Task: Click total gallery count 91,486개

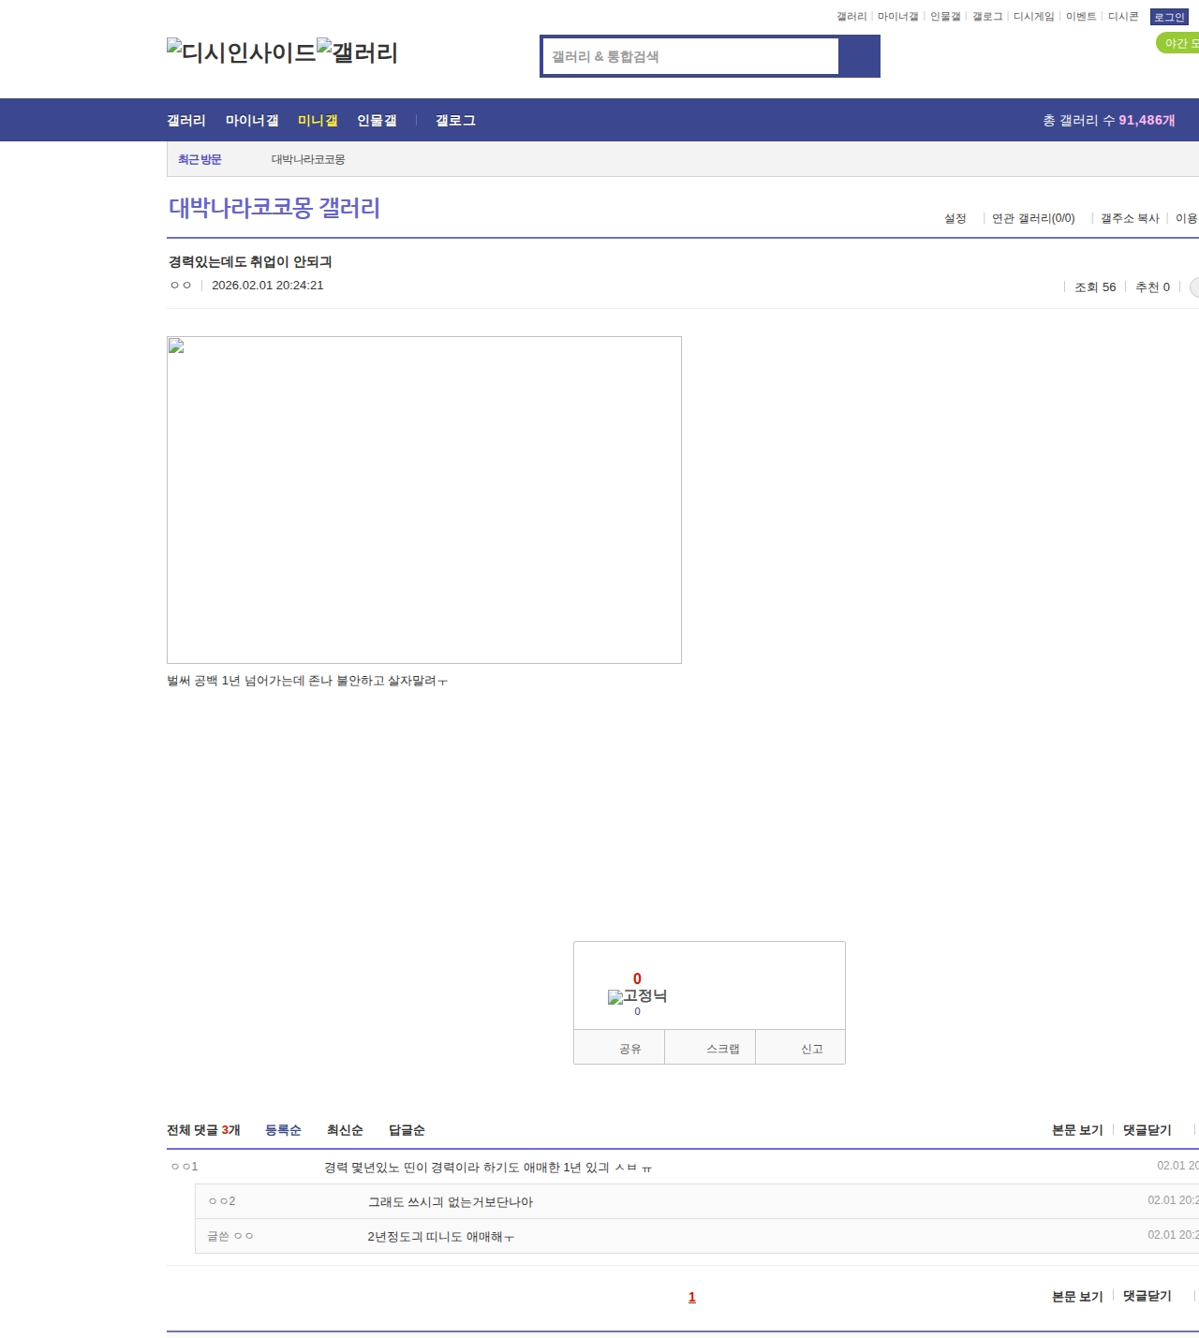Action: click(1147, 120)
